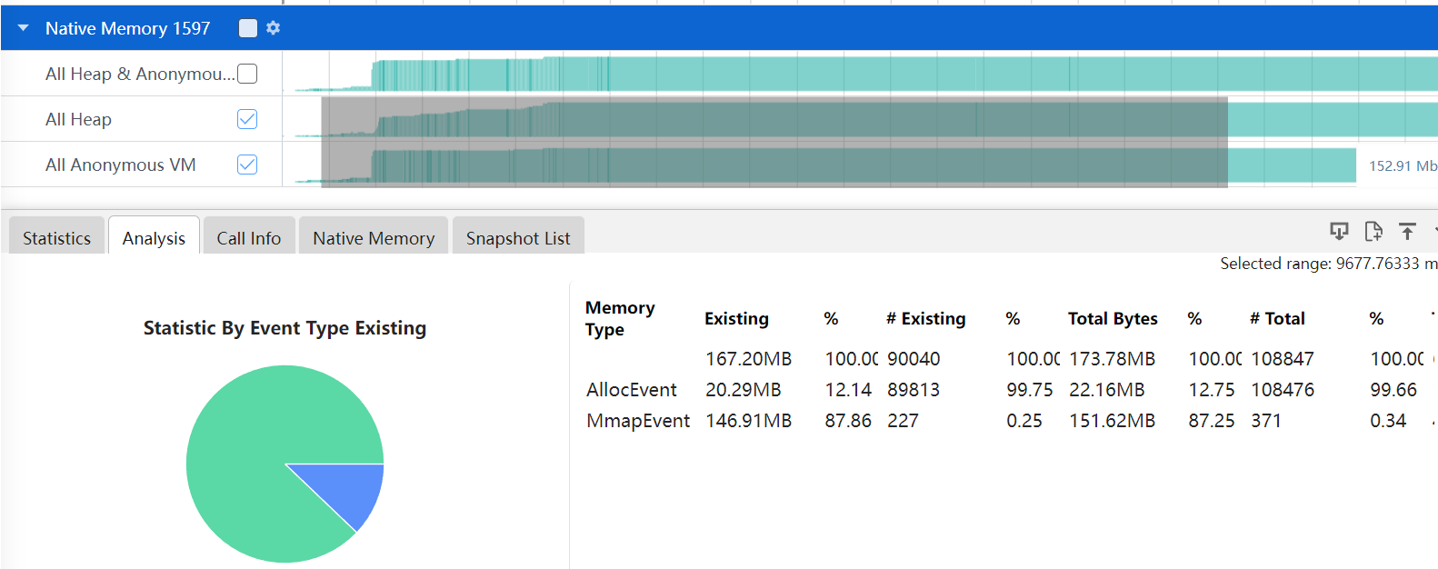Uncheck the All Anonymous VM checkbox
The height and width of the screenshot is (569, 1438).
(x=247, y=165)
